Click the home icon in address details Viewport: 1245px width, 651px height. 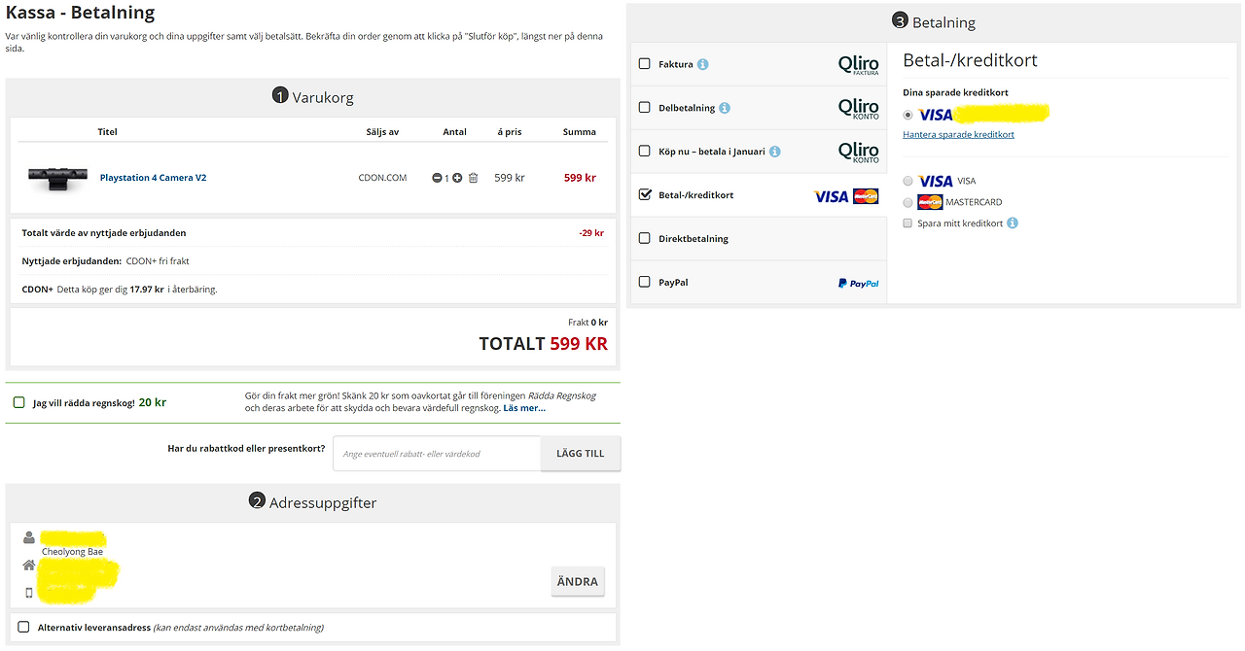pos(29,565)
